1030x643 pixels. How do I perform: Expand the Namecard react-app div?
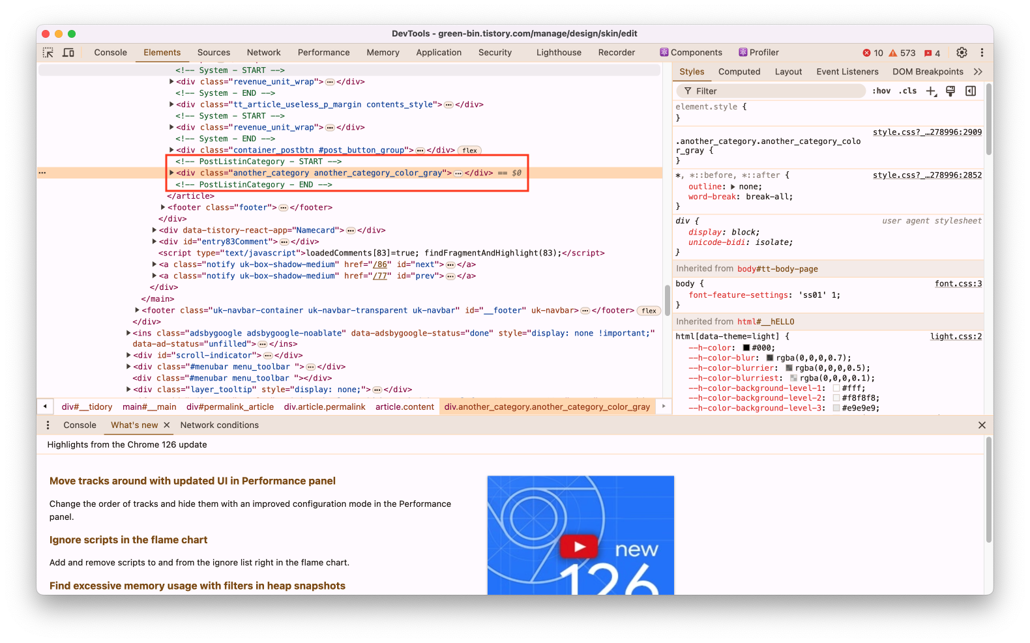(x=154, y=230)
